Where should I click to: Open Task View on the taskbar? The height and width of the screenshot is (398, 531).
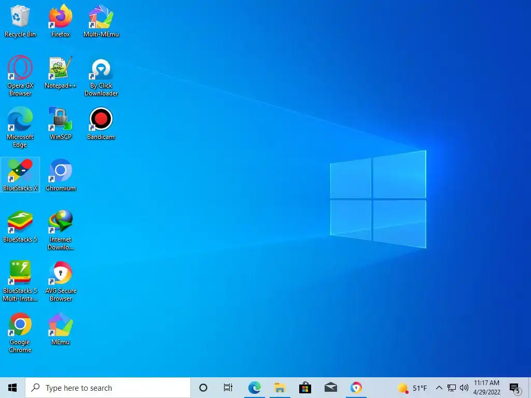click(228, 388)
